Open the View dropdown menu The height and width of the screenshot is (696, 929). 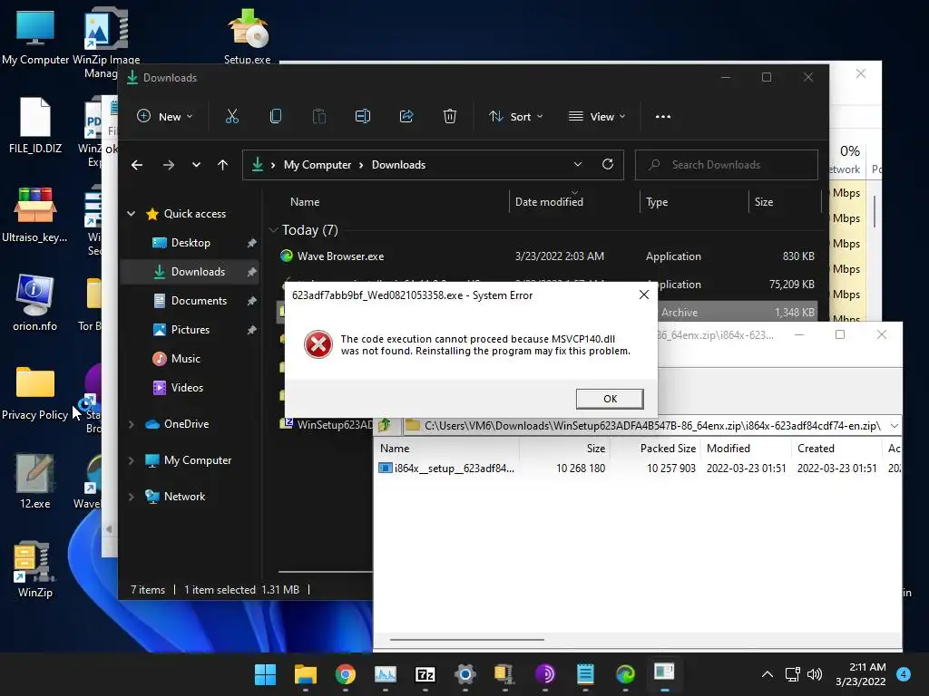pos(597,117)
